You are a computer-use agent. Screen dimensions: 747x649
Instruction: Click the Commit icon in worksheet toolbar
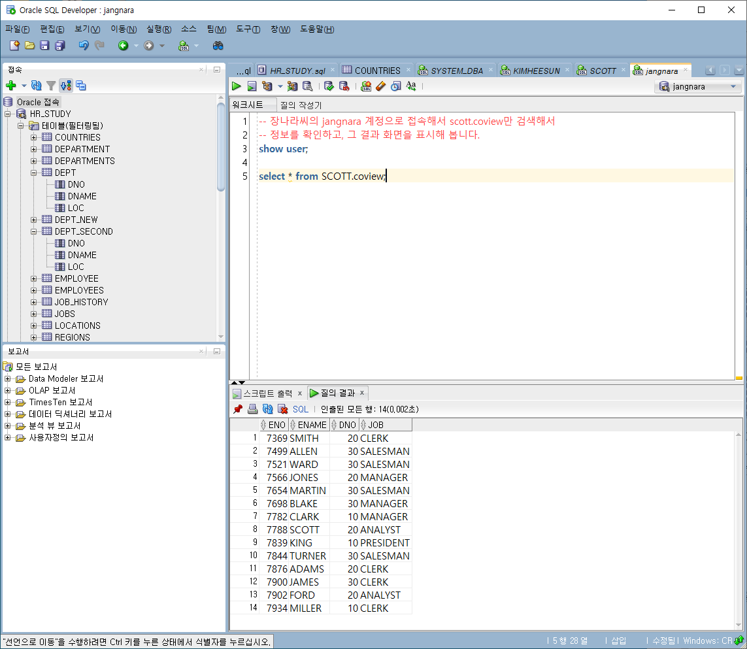(329, 86)
